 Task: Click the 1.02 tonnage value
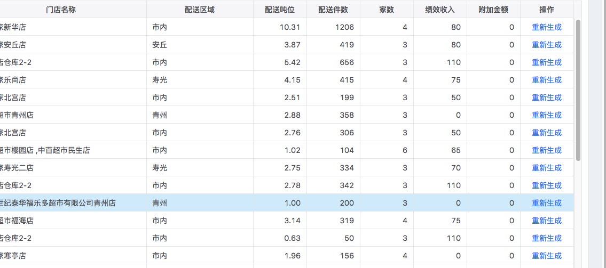click(292, 150)
